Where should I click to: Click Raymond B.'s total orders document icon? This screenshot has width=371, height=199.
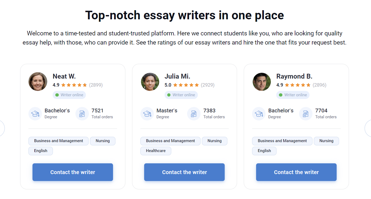306,114
